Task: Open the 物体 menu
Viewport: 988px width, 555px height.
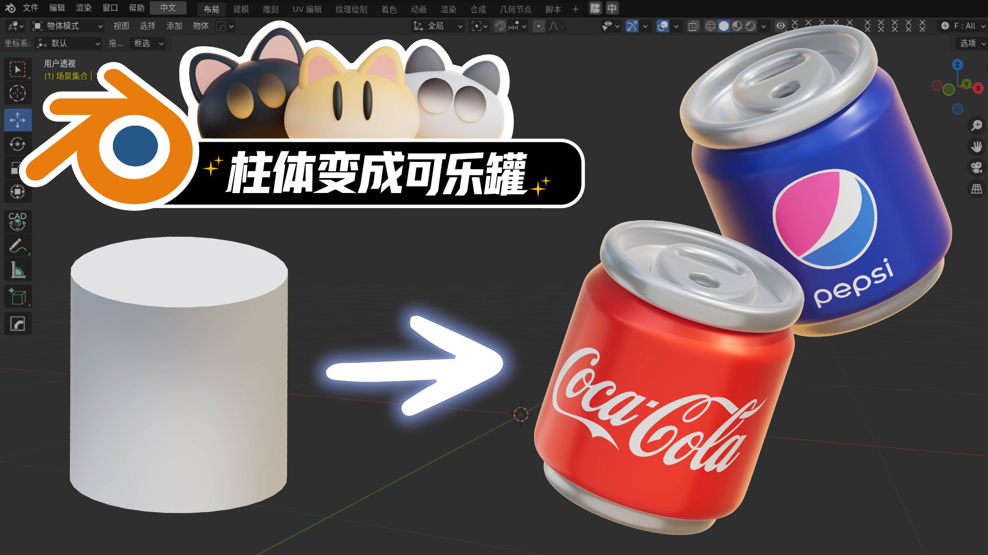Action: [x=201, y=26]
